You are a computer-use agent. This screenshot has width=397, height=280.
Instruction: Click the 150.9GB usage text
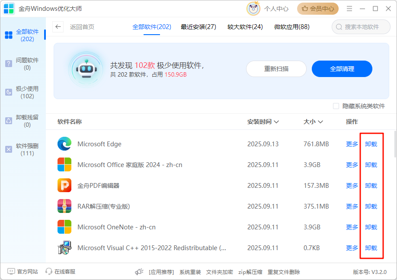[176, 74]
